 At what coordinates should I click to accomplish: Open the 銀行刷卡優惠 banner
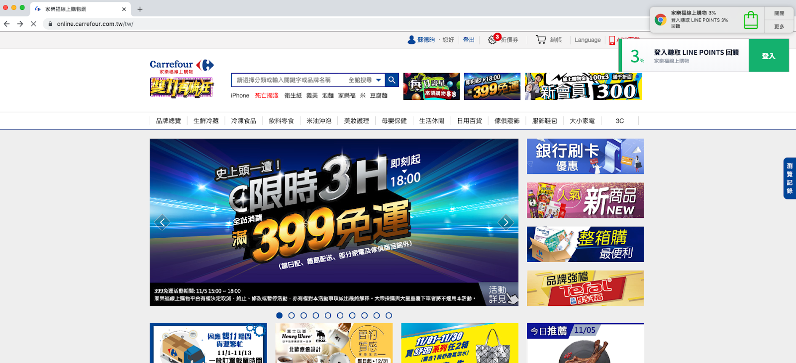[586, 156]
